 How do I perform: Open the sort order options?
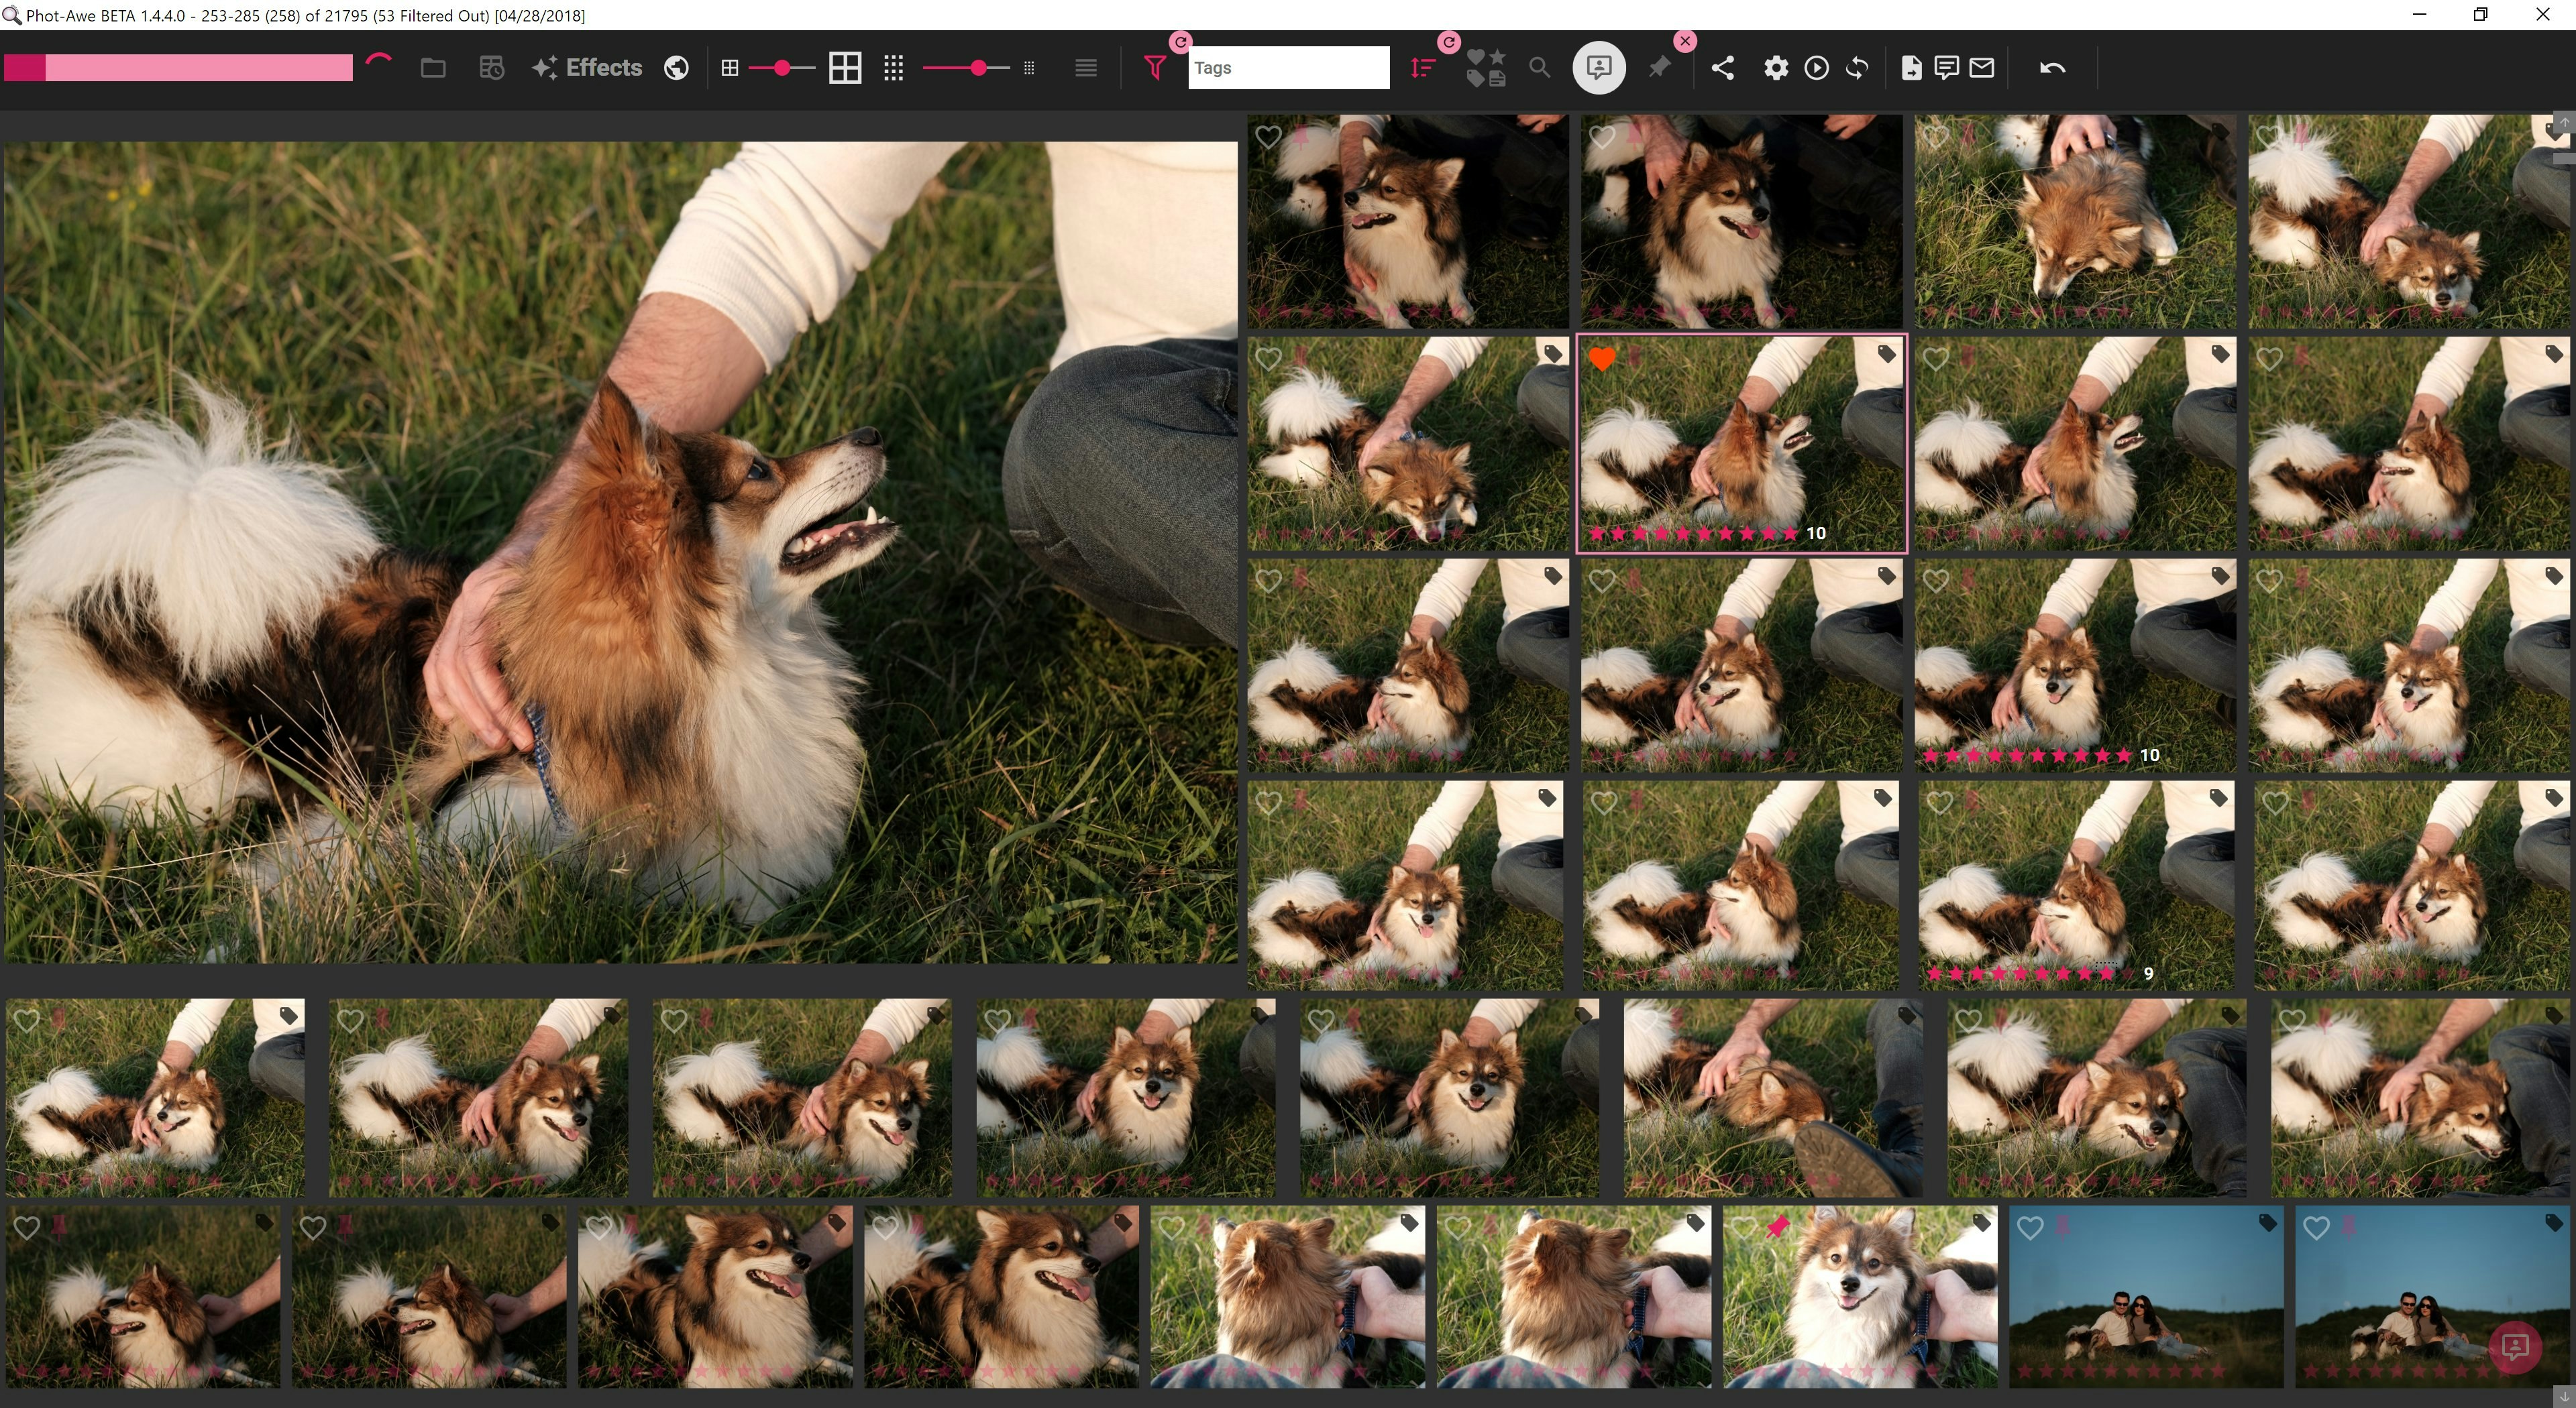(x=1422, y=68)
